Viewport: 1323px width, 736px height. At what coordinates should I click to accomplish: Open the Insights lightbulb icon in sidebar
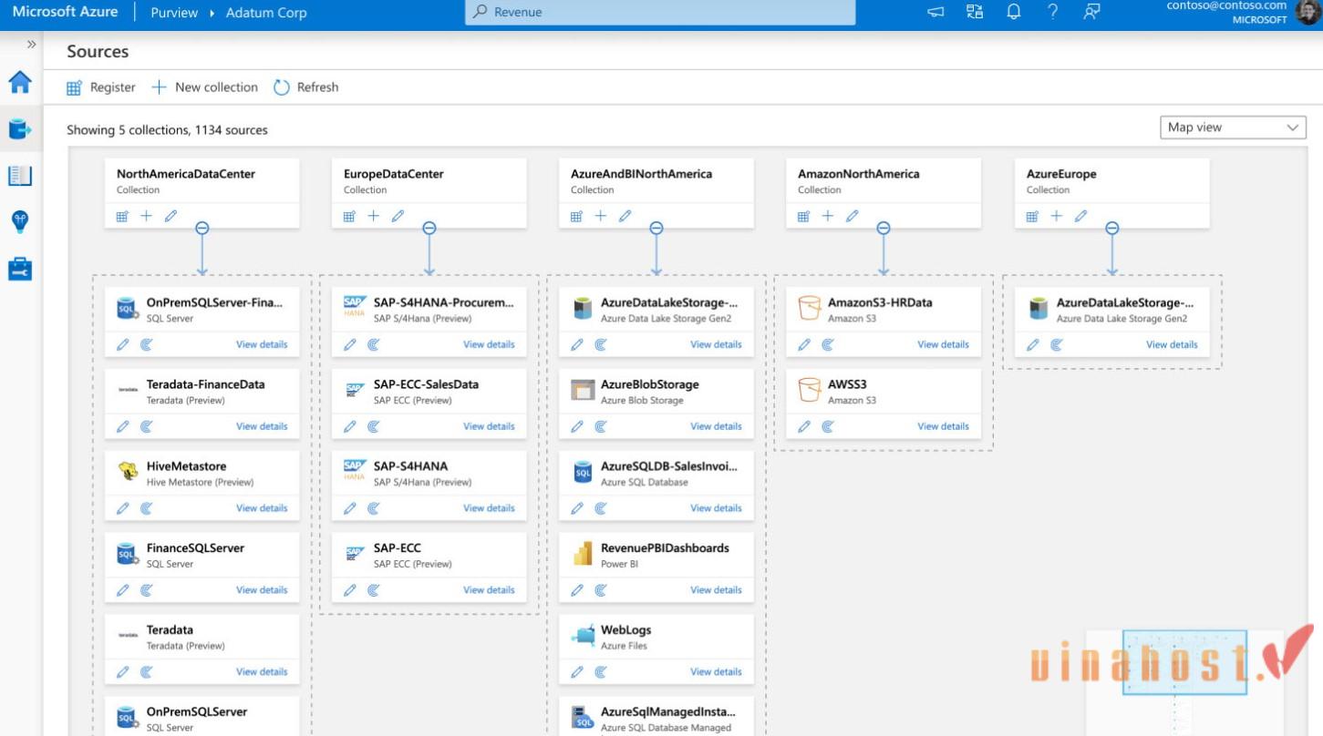(x=20, y=221)
